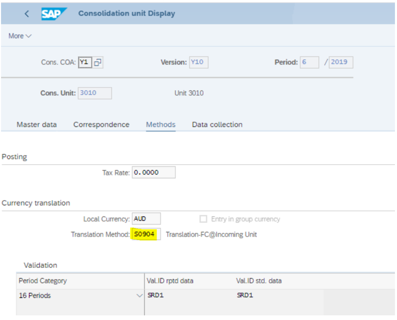Click the Local Currency field AUD
This screenshot has width=397, height=320.
146,219
